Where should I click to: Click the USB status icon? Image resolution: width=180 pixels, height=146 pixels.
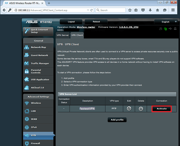[170, 29]
